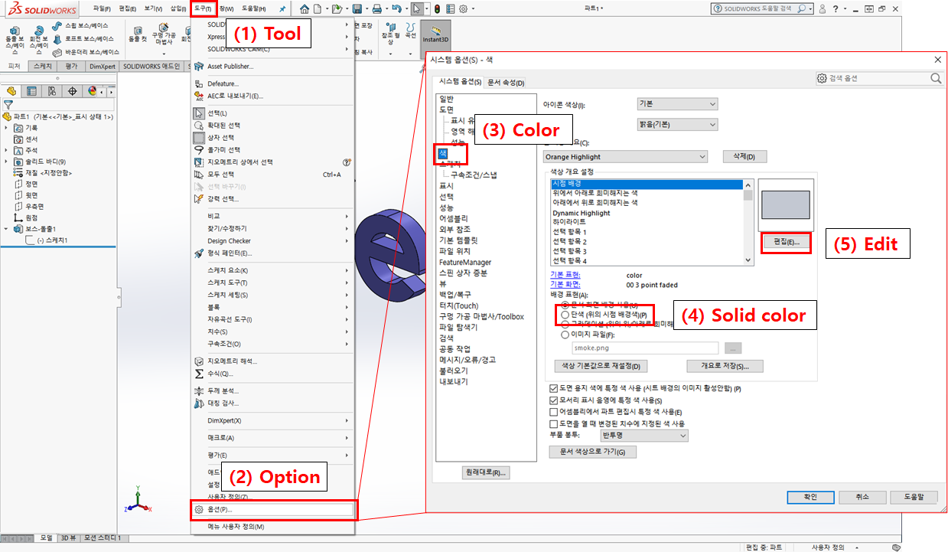Select the 단색 solid color radio button

pyautogui.click(x=565, y=315)
